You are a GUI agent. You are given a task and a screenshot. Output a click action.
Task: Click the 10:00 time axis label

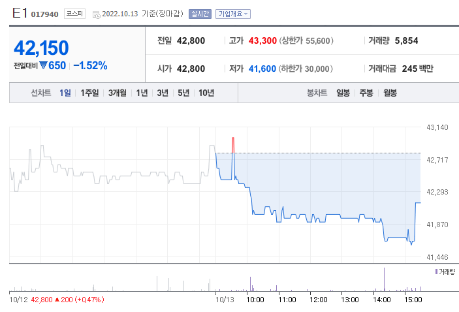[255, 300]
